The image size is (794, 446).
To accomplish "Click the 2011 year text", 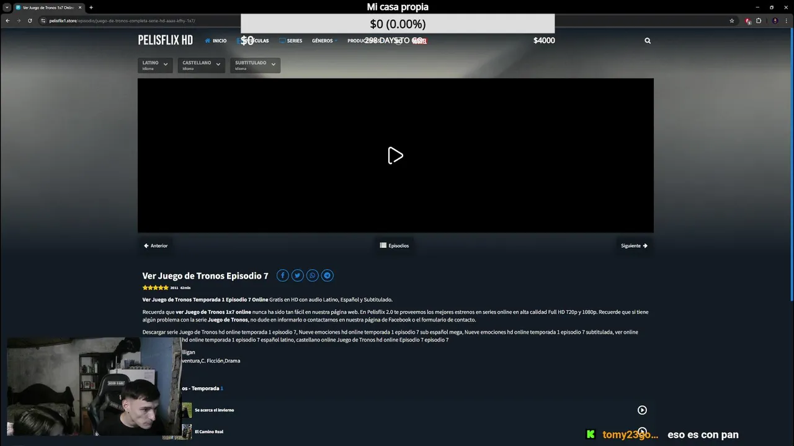I will (x=174, y=288).
